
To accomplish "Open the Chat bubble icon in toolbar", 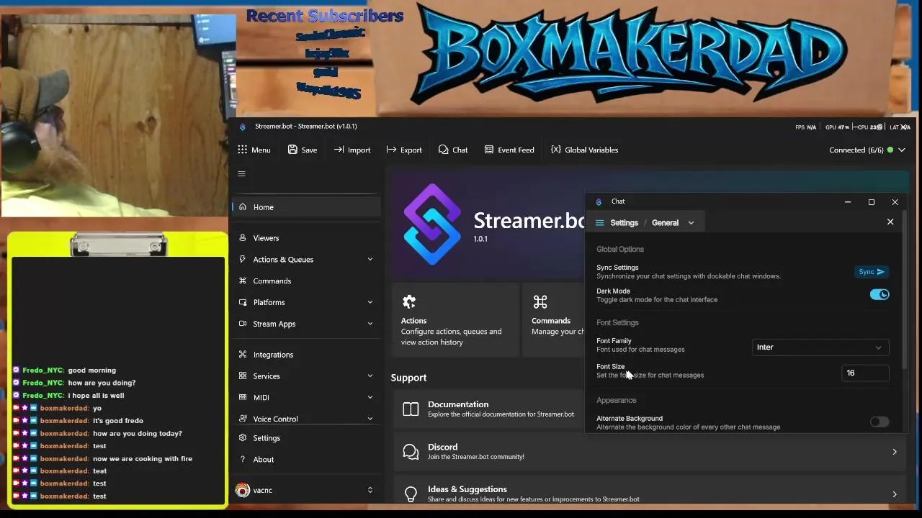I will tap(443, 150).
